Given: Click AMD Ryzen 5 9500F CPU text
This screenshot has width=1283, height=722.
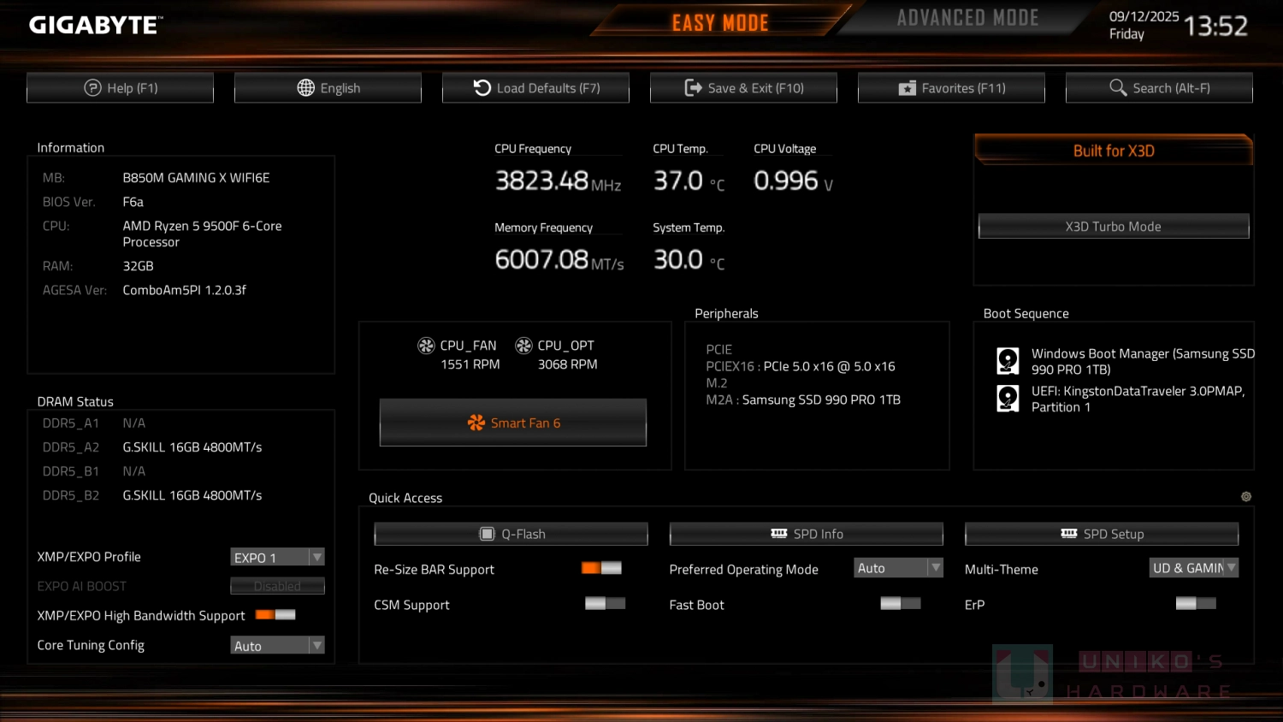Looking at the screenshot, I should [202, 234].
